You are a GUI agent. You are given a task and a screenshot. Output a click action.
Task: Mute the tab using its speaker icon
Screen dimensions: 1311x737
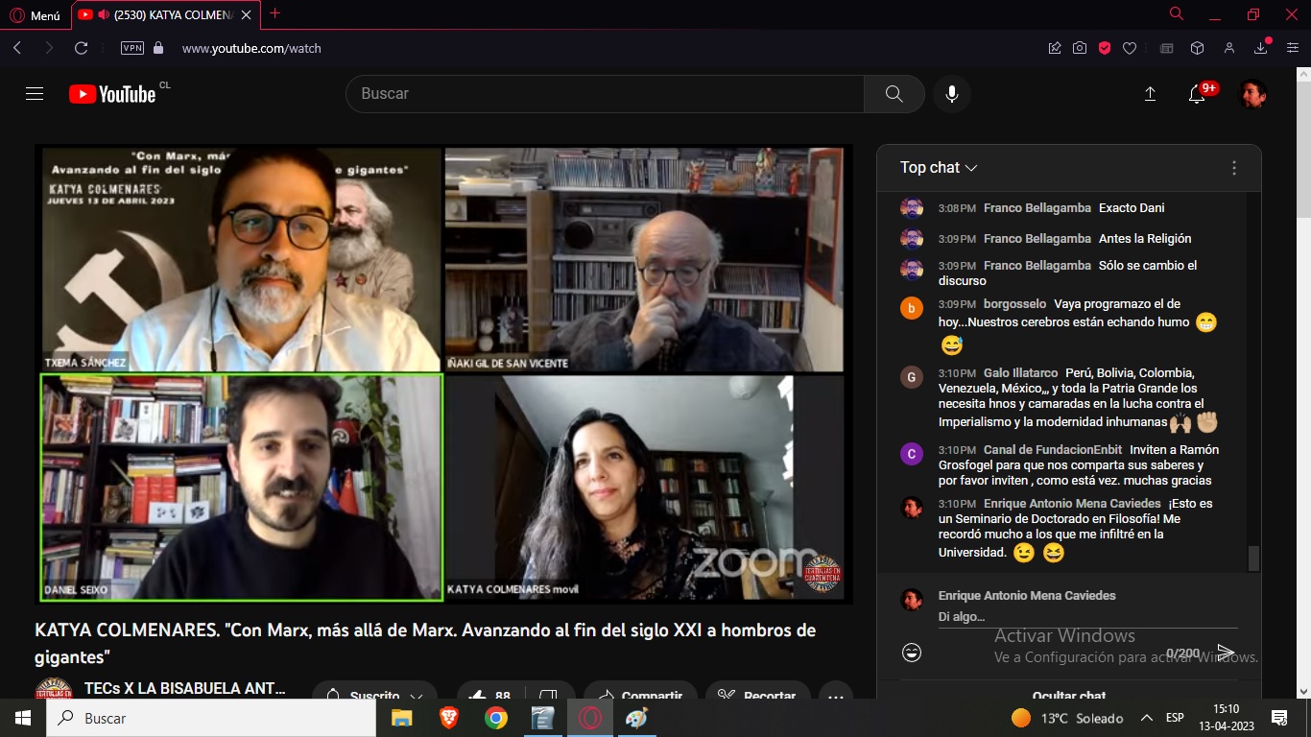coord(104,14)
